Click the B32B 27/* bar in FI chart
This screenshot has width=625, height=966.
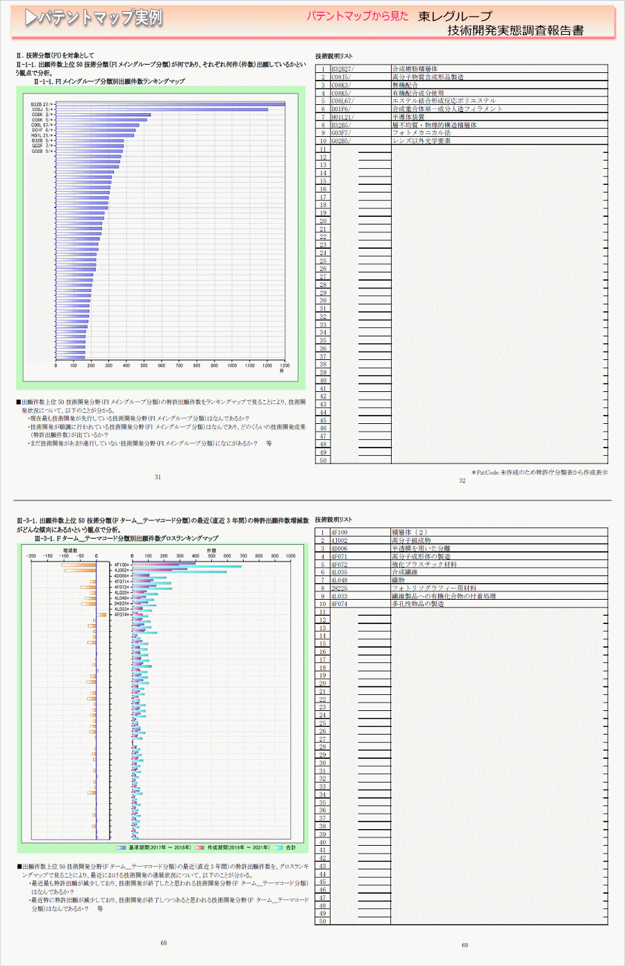(170, 104)
